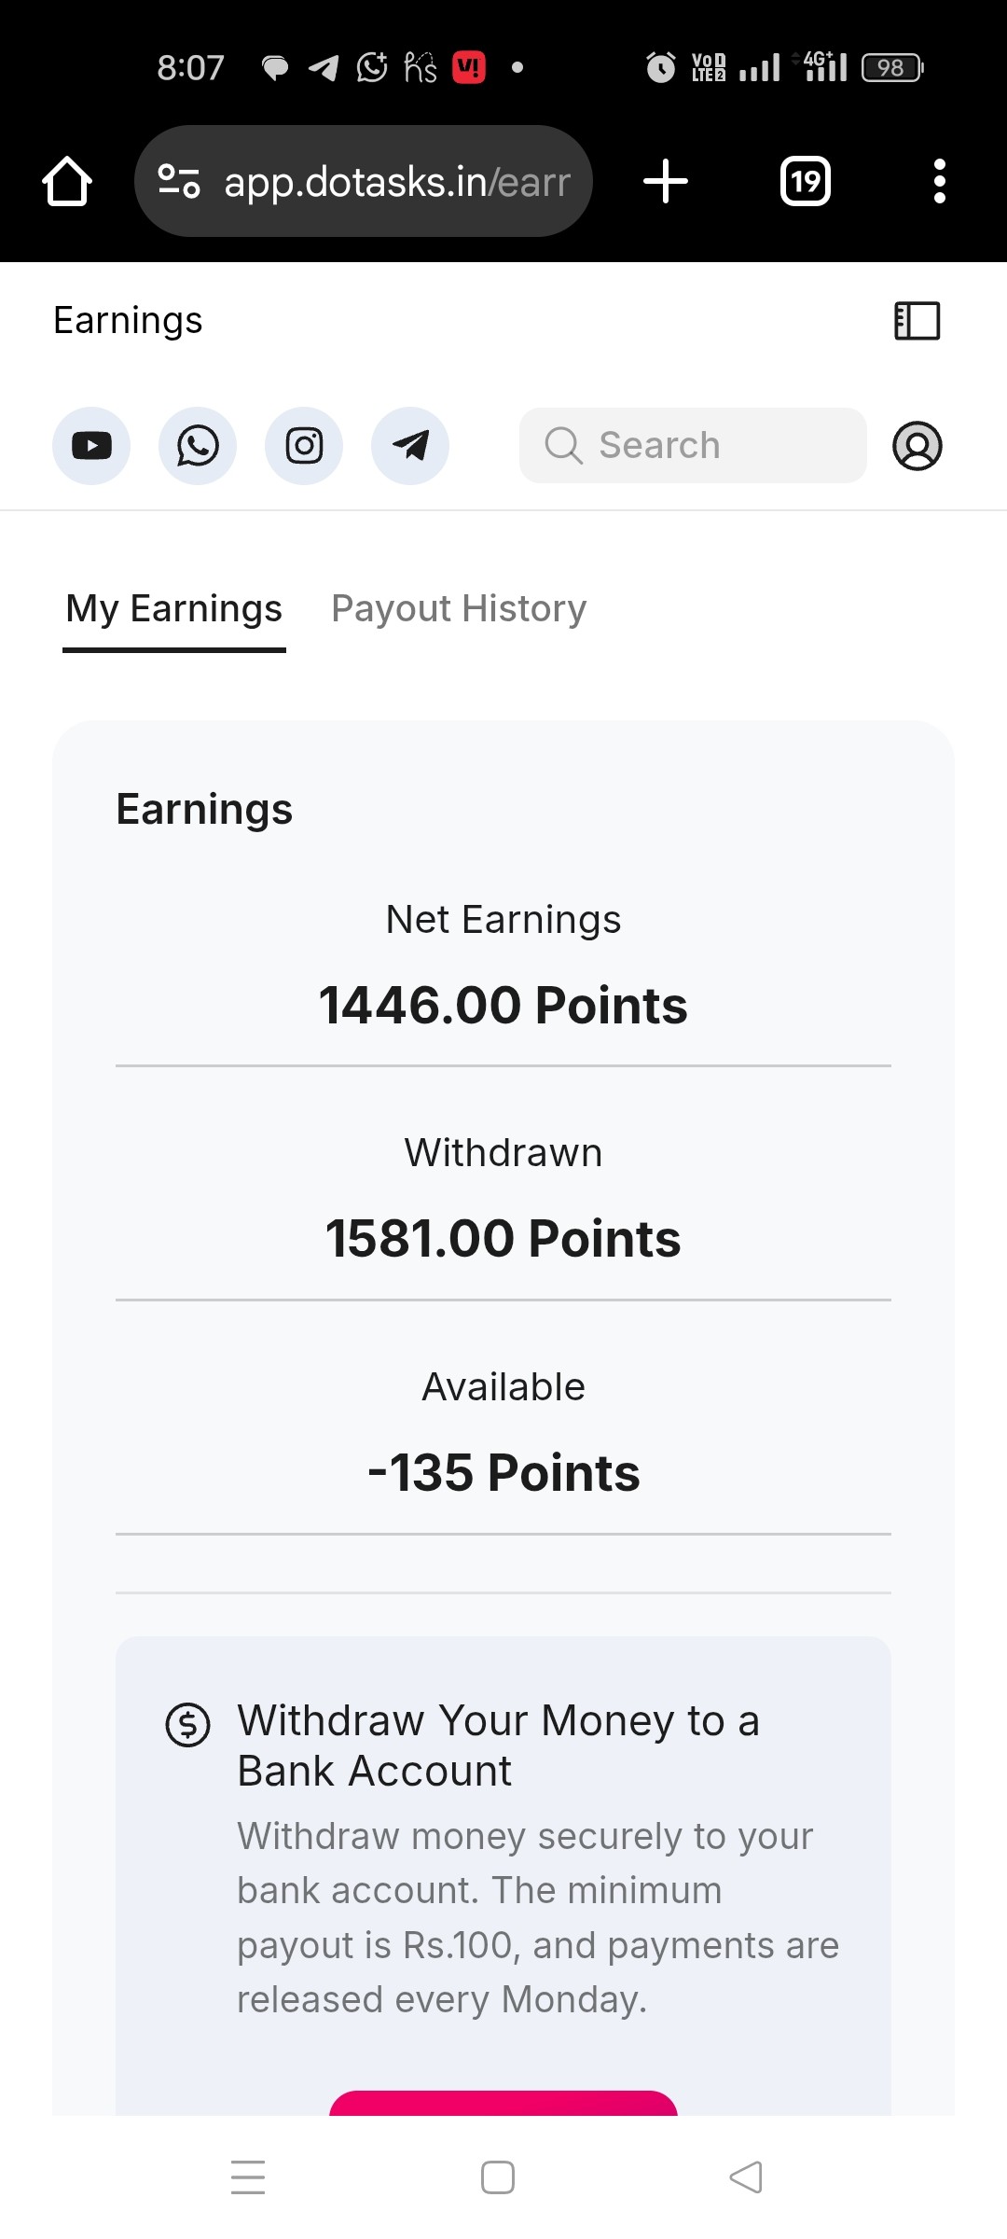Open the tab switcher showing 19
The width and height of the screenshot is (1007, 2239).
[x=806, y=181]
